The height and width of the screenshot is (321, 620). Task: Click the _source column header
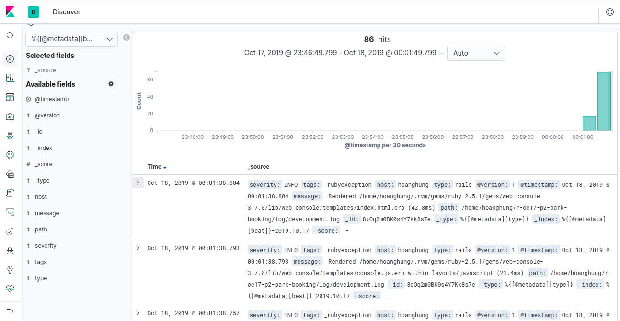coord(258,167)
